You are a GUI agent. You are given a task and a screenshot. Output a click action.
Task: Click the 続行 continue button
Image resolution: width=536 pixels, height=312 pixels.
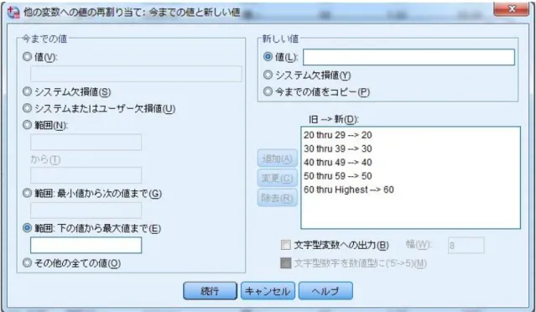click(x=210, y=291)
